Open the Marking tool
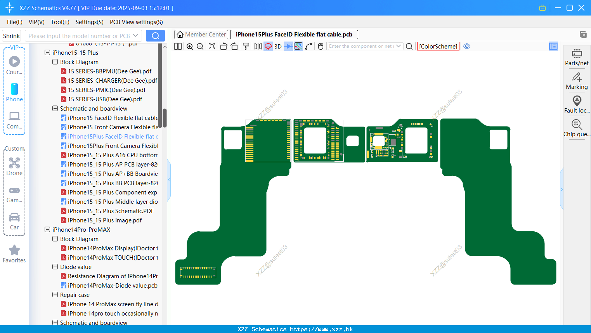Screen dimensions: 591x333 point(577,81)
